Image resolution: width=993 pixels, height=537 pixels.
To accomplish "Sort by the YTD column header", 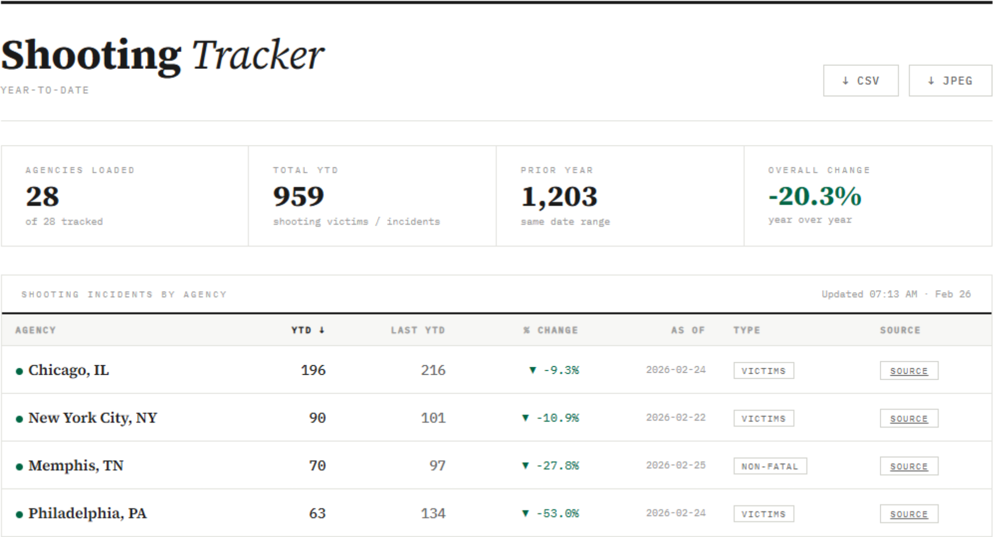I will click(307, 330).
